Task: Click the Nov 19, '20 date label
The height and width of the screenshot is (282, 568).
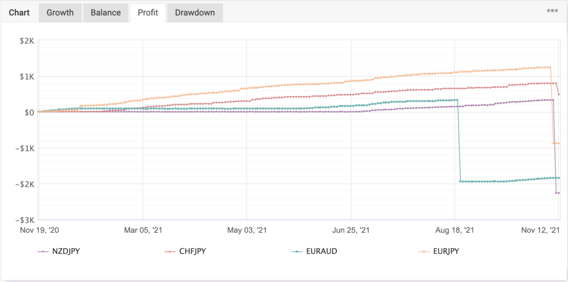Action: [39, 230]
